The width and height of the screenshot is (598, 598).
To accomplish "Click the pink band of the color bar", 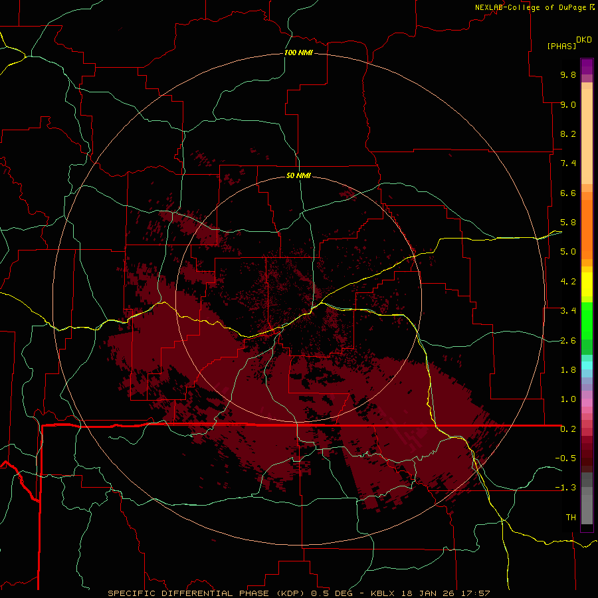I will [x=587, y=403].
